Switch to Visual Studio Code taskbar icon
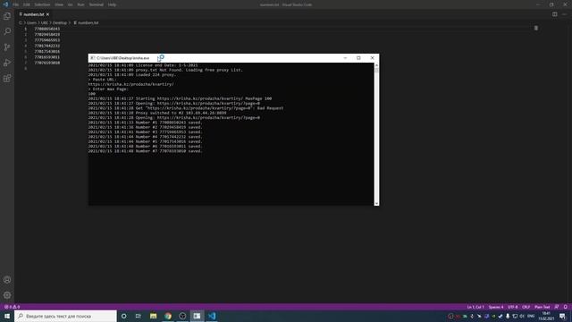 (212, 316)
